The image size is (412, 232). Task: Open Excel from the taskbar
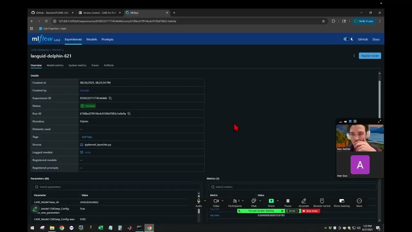(x=100, y=228)
